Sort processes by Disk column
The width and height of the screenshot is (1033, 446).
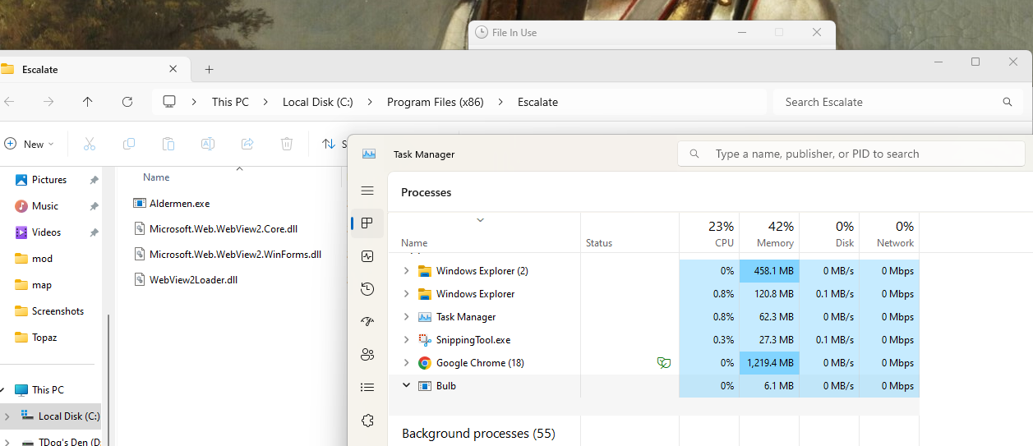pyautogui.click(x=829, y=233)
